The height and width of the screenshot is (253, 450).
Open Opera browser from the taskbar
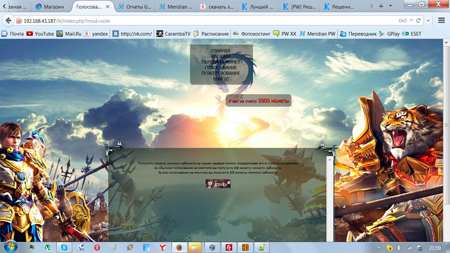(x=97, y=247)
